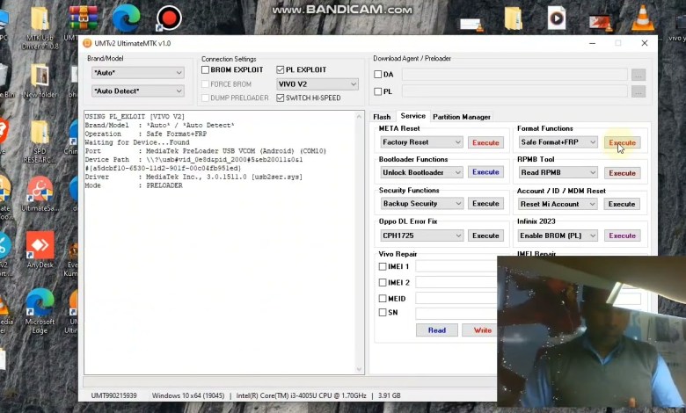Execute the Infinix Enable BROM function
The width and height of the screenshot is (686, 413).
pyautogui.click(x=622, y=235)
